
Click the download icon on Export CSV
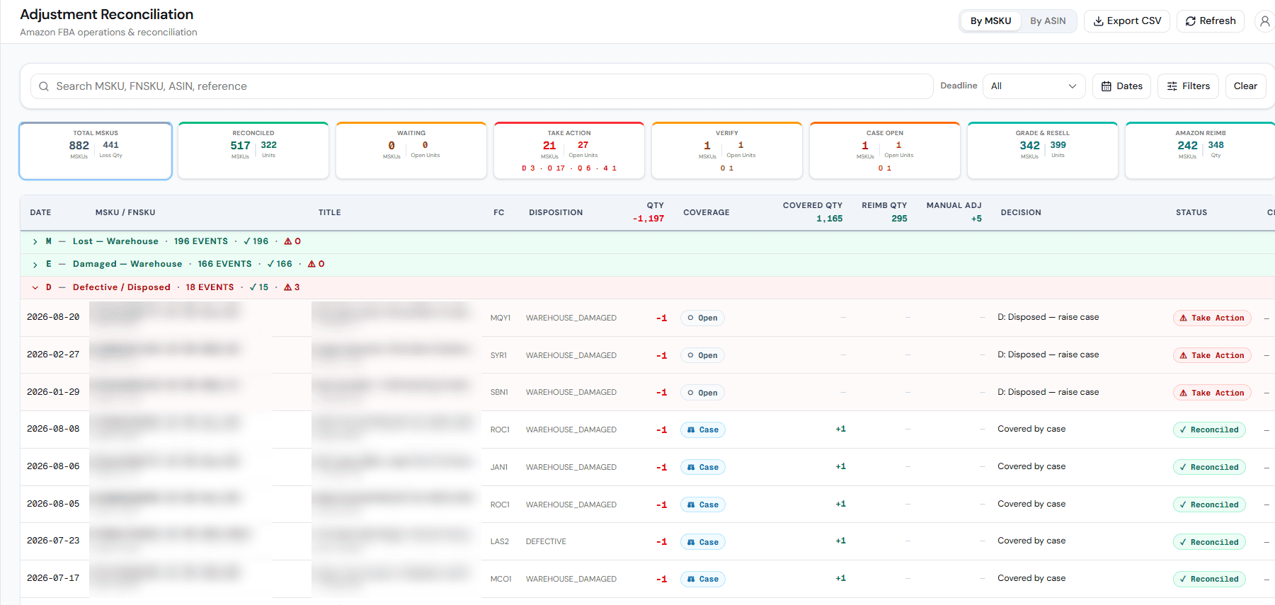tap(1099, 21)
